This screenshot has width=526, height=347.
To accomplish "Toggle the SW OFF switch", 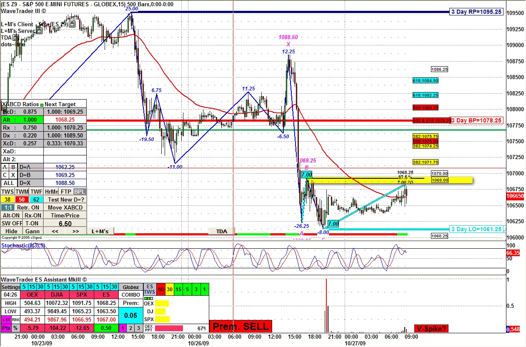I will [x=12, y=223].
